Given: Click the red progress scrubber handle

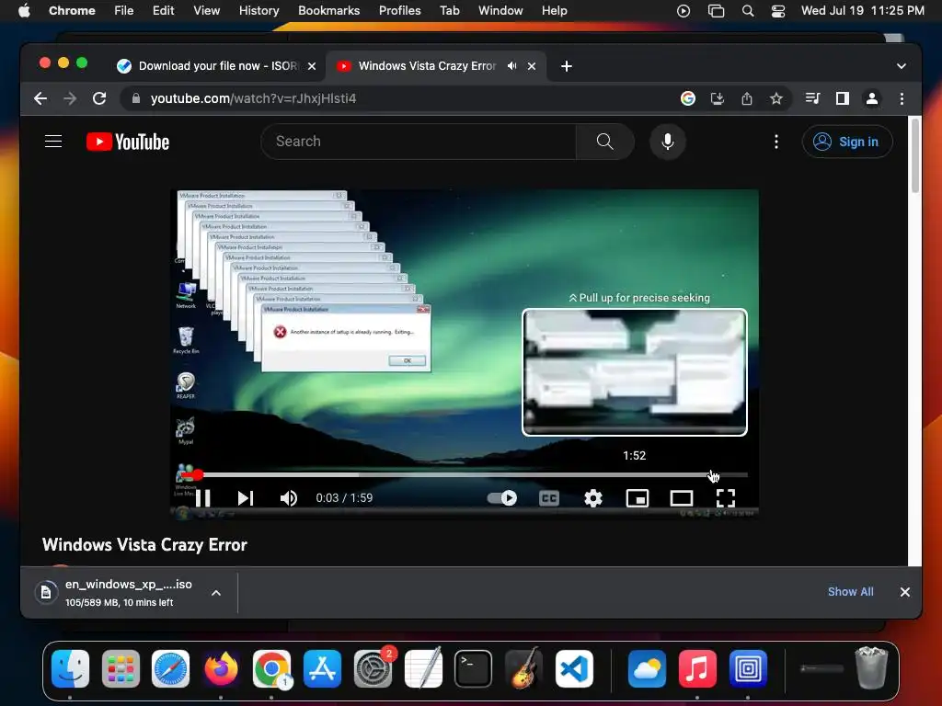Looking at the screenshot, I should pyautogui.click(x=198, y=475).
